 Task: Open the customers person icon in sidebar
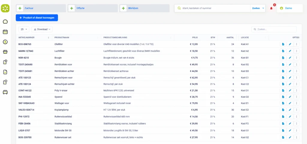click(5, 42)
